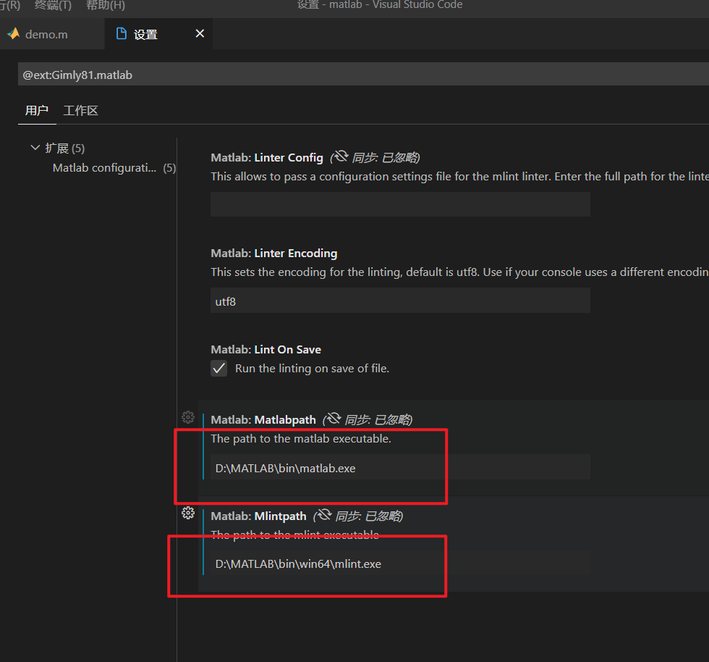Click the sync-ignored icon beside Mlintpath

pos(324,515)
